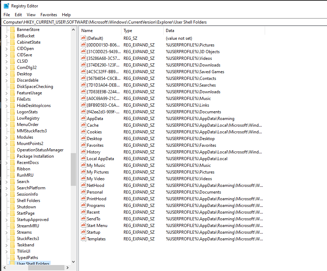Open the Help menu
Viewport: 327px width, 271px height.
66,15
